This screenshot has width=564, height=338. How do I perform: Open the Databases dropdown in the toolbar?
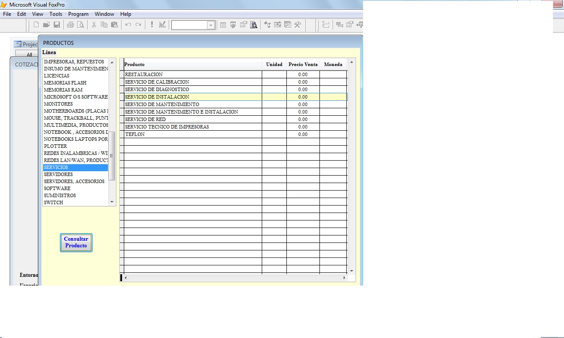coord(211,25)
